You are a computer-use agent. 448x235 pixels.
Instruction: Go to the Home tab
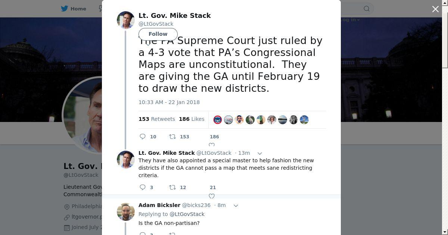point(78,9)
